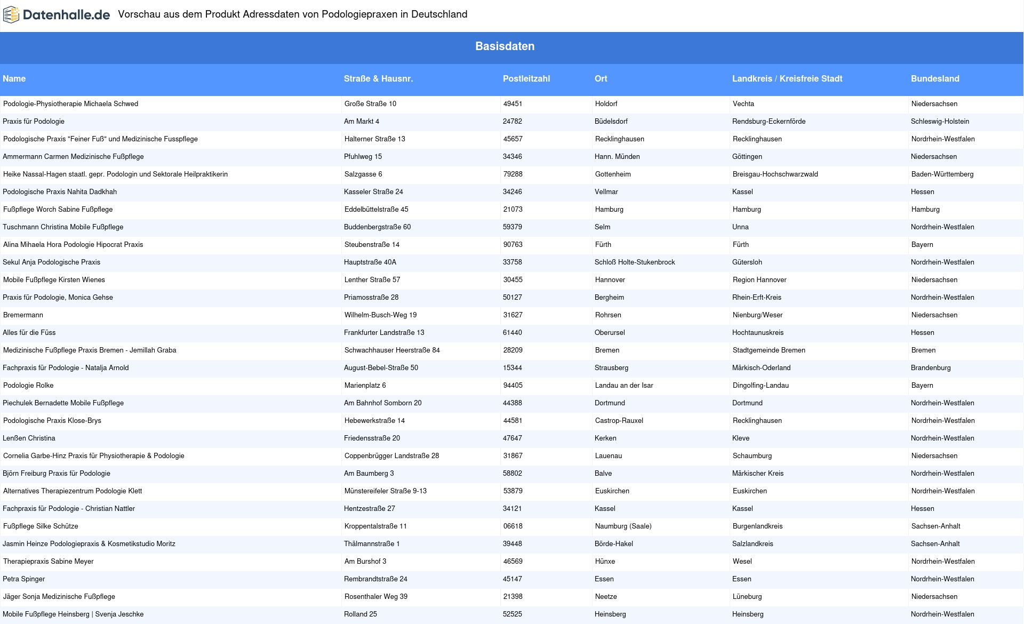This screenshot has height=624, width=1024.
Task: Click the Basisdaten section header
Action: [x=505, y=46]
